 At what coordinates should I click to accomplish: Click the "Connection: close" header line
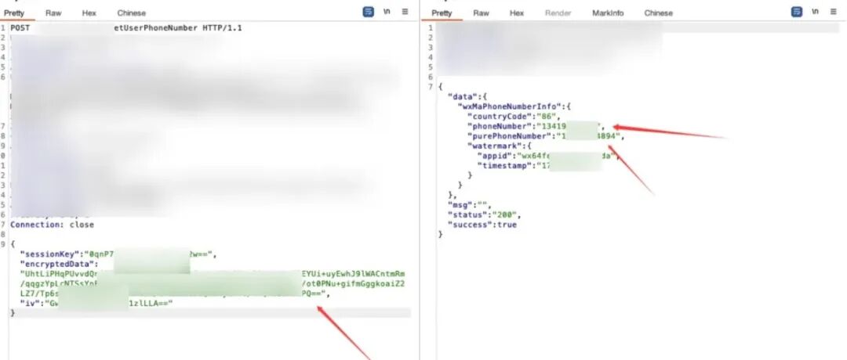(x=52, y=225)
